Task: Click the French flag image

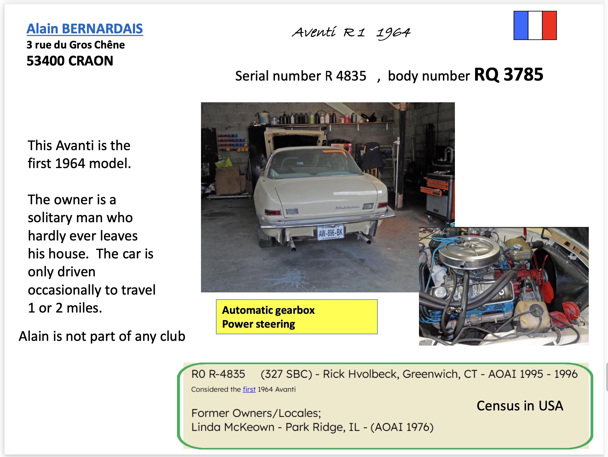Action: click(535, 25)
